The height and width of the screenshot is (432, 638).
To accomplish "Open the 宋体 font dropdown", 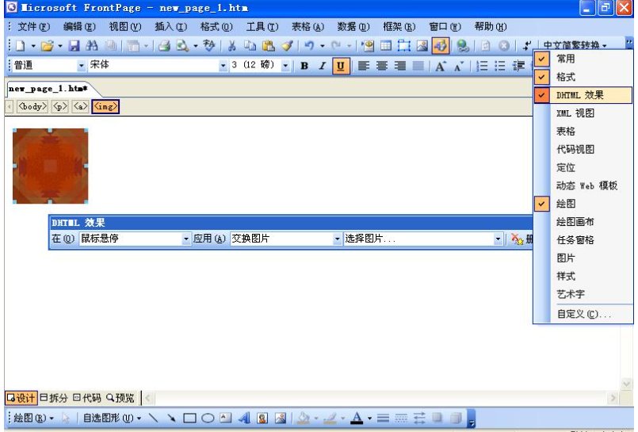I will coord(223,66).
